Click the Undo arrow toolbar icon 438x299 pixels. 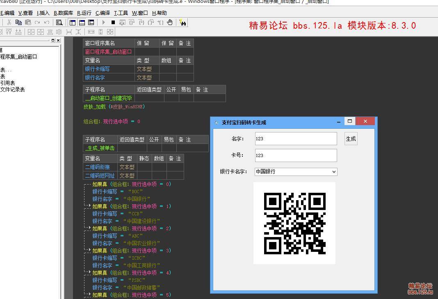pyautogui.click(x=47, y=23)
